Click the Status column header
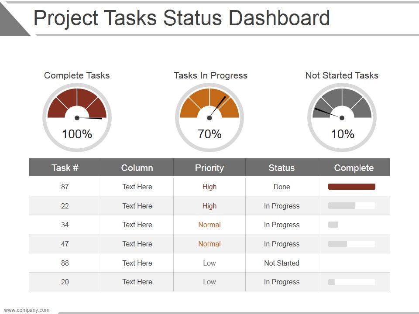The image size is (419, 314). click(282, 168)
